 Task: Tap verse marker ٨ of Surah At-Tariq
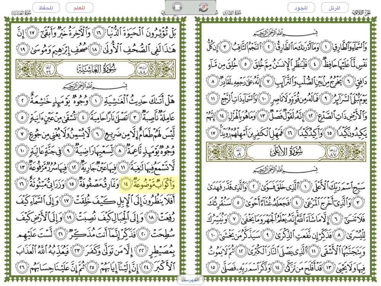point(213,81)
